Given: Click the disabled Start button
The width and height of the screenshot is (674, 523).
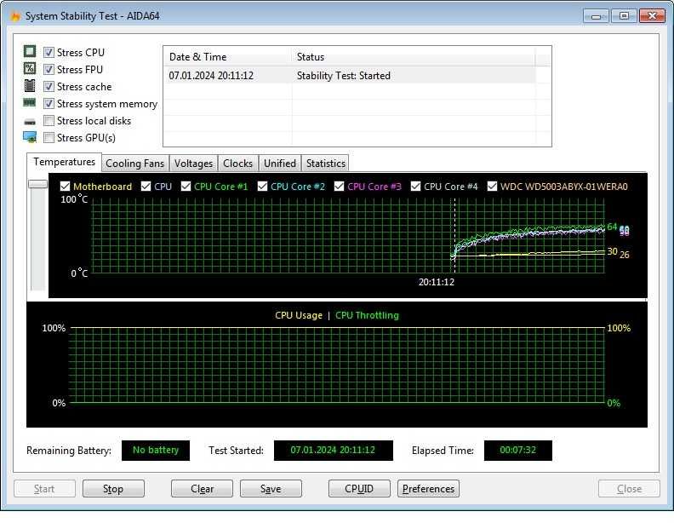Looking at the screenshot, I should (x=44, y=489).
